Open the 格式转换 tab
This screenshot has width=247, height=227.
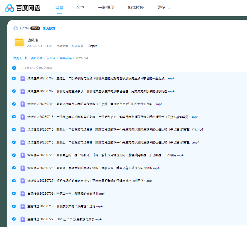coord(136,8)
